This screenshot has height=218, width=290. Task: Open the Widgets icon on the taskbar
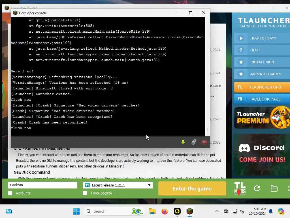(9, 211)
